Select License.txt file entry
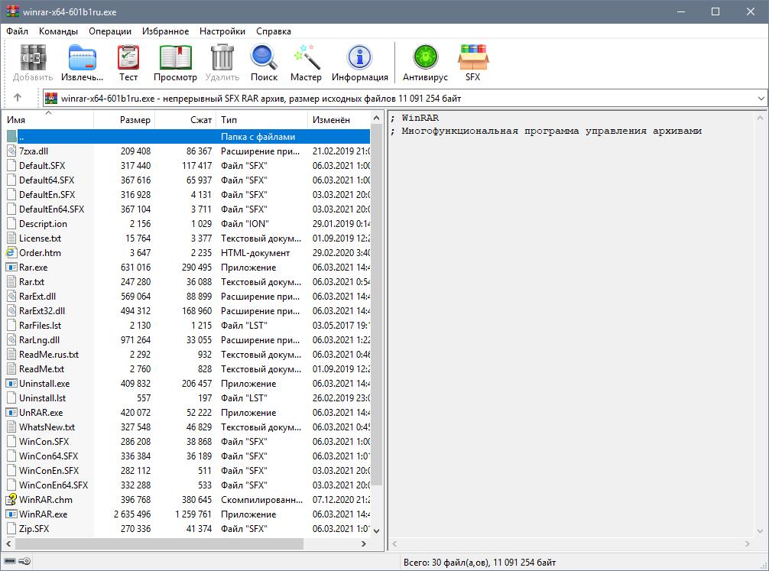 point(40,238)
